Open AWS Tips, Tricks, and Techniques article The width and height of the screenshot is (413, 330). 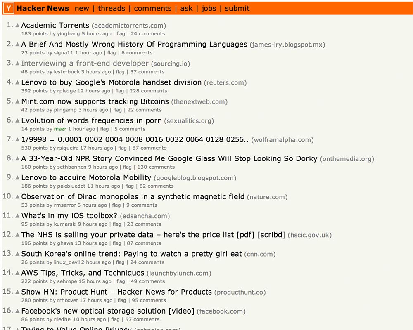pyautogui.click(x=83, y=273)
